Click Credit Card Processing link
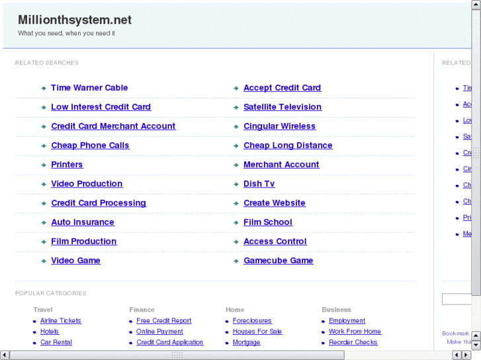 [99, 203]
